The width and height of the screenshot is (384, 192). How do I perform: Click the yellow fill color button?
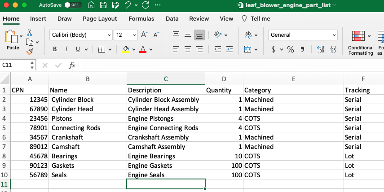click(x=126, y=49)
